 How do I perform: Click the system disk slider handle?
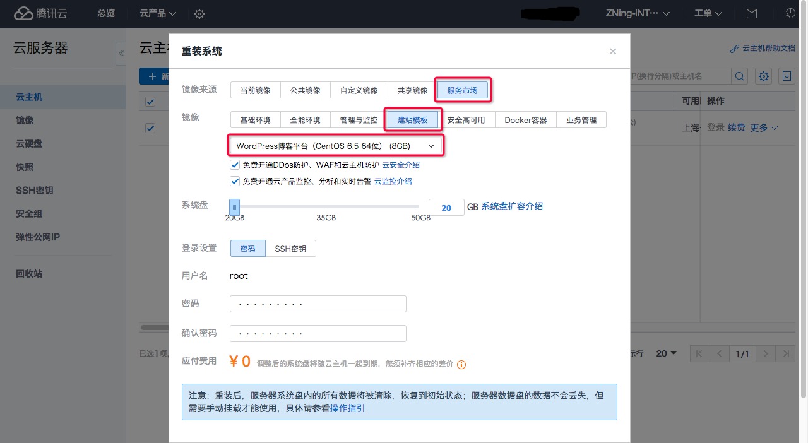[x=234, y=207]
